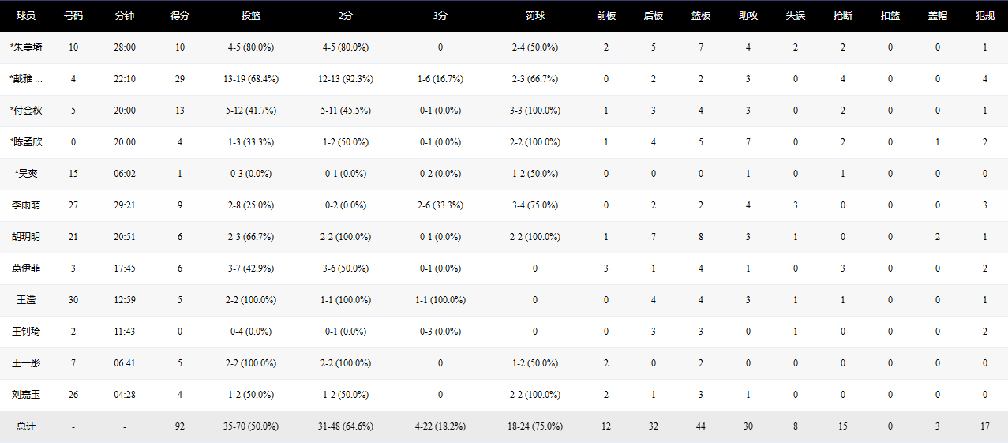The width and height of the screenshot is (1008, 443).
Task: Click player name 葛伊菲
Action: click(26, 268)
